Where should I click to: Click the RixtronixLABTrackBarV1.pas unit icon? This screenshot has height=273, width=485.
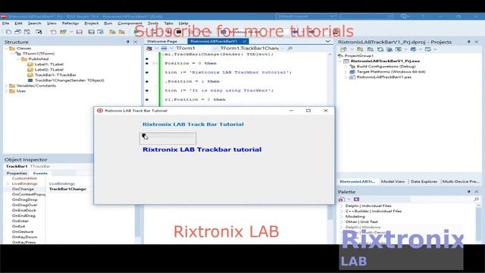coord(352,77)
